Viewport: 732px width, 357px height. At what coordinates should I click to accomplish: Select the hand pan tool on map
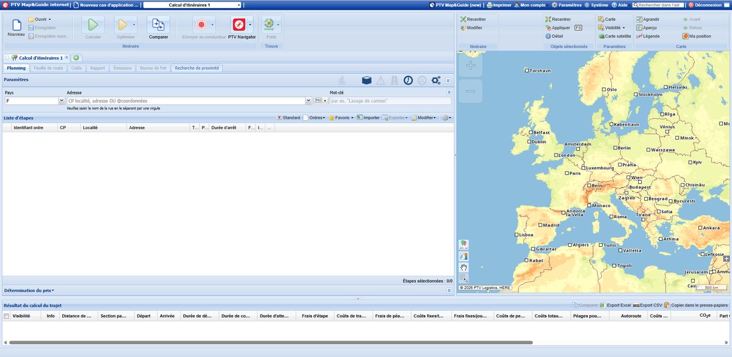[x=464, y=267]
